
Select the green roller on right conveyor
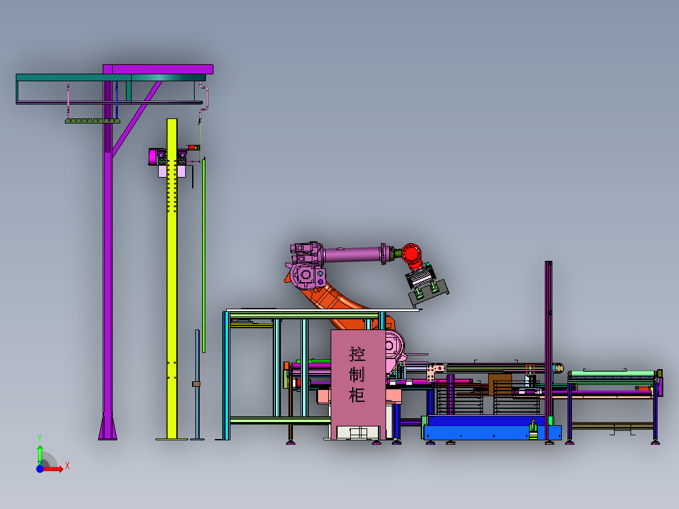coord(612,374)
